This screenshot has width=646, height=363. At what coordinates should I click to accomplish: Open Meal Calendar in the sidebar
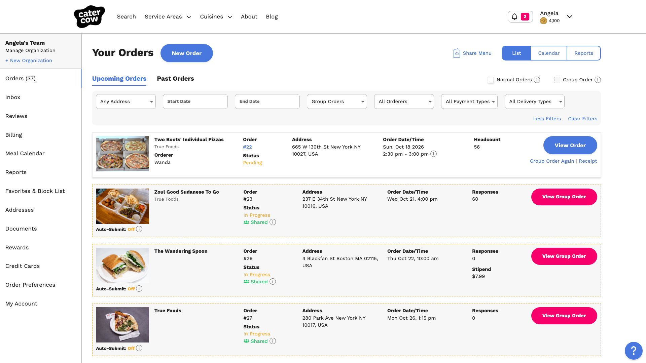tap(25, 153)
